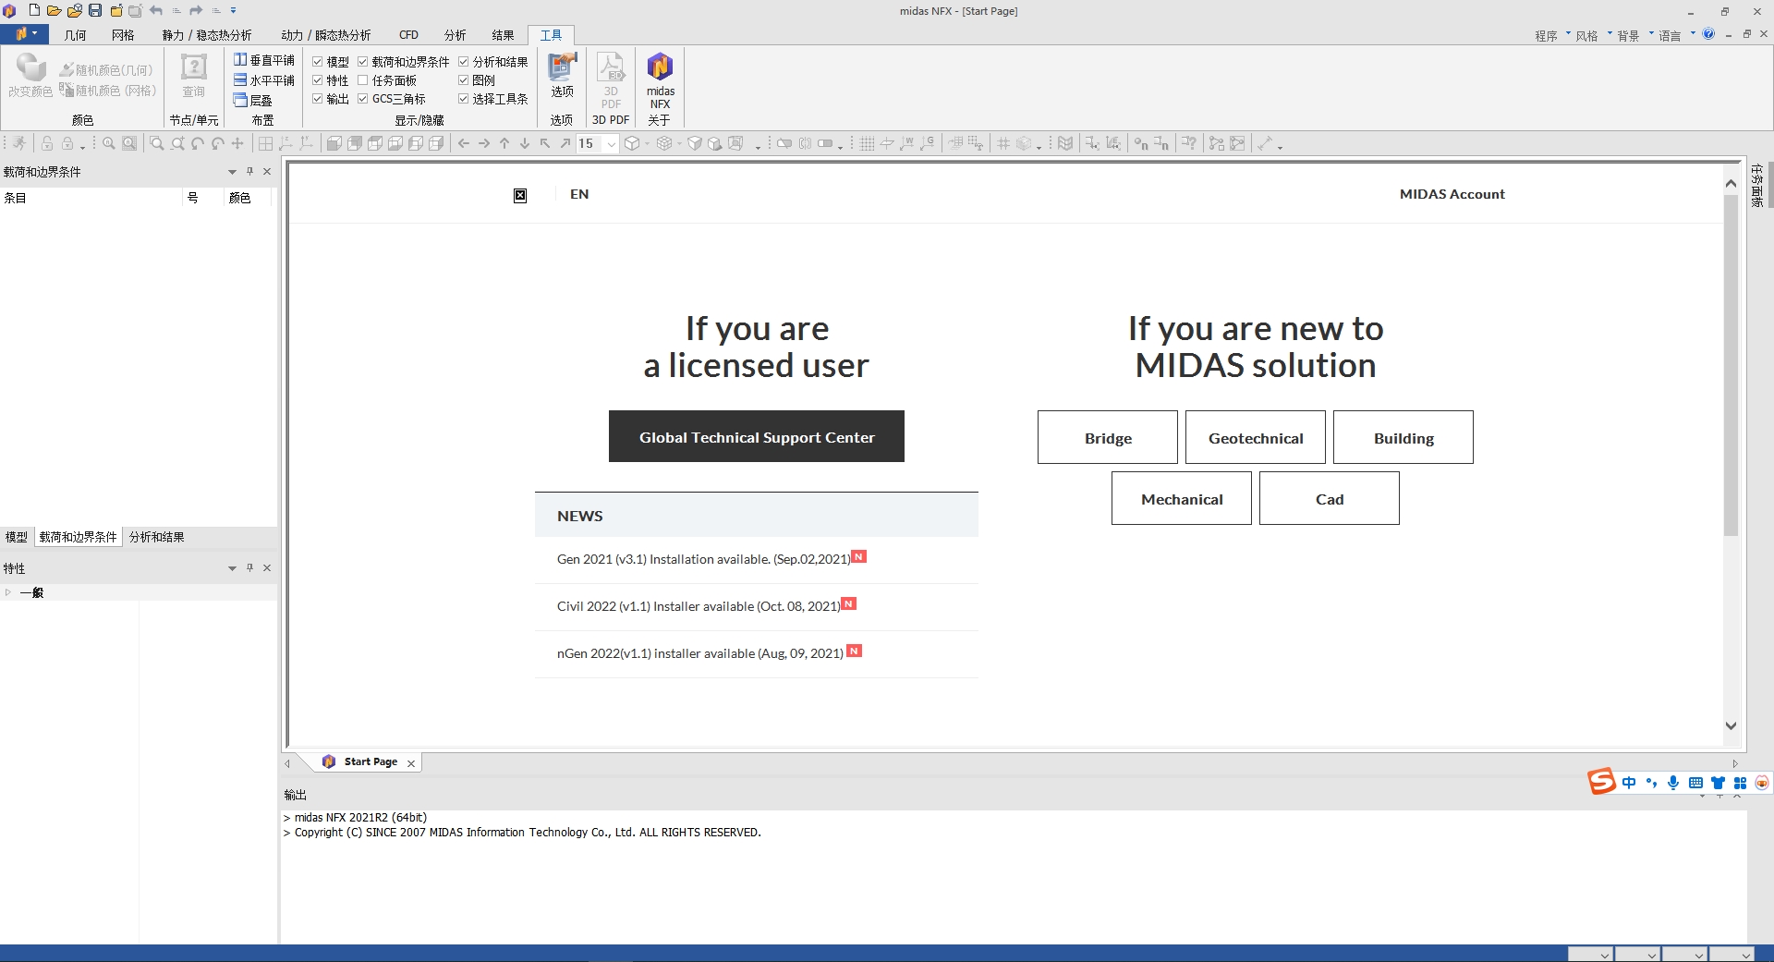Click the Sogou microphone voice input icon
Viewport: 1774px width, 962px height.
pyautogui.click(x=1673, y=783)
